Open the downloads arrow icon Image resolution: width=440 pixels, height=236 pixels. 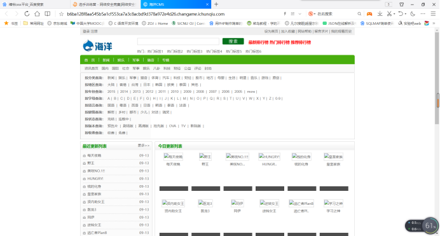pyautogui.click(x=380, y=14)
